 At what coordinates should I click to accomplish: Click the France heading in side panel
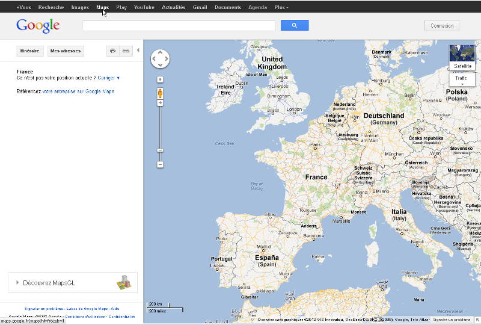point(25,72)
